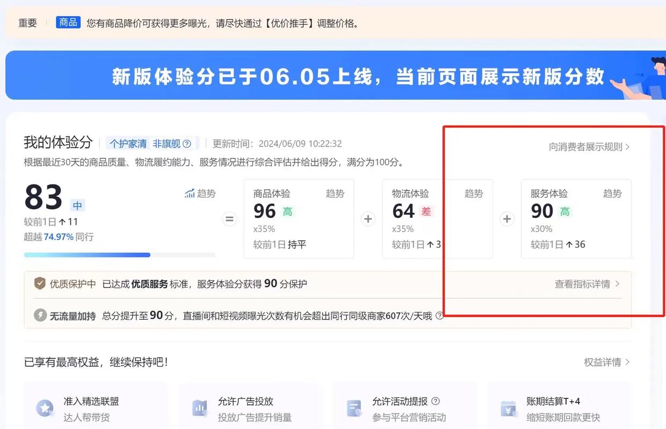Click the document icon for 允许活动提报

pyautogui.click(x=354, y=409)
